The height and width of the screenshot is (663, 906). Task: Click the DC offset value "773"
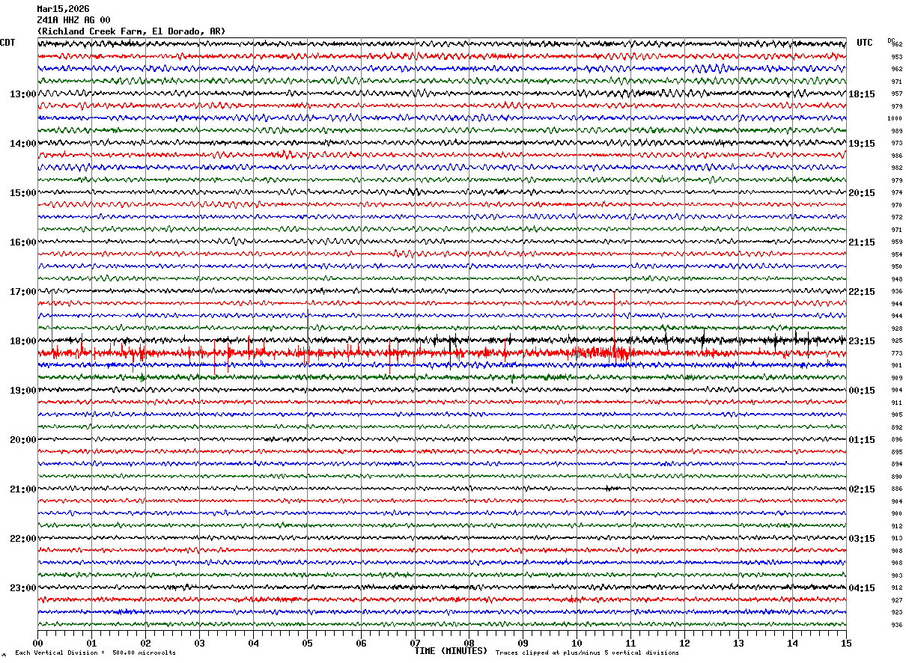(x=896, y=353)
